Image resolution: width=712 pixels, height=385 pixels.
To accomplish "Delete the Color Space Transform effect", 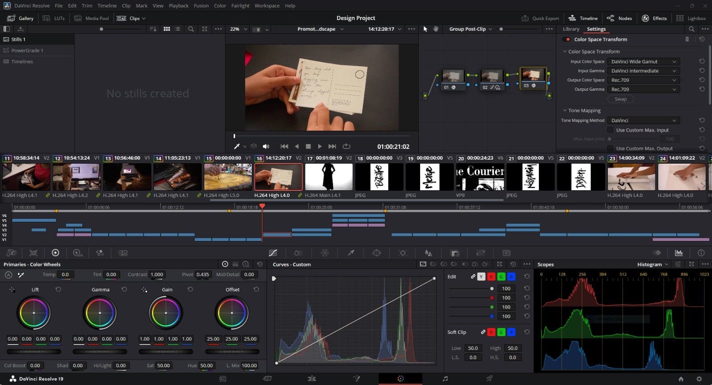I will (687, 39).
